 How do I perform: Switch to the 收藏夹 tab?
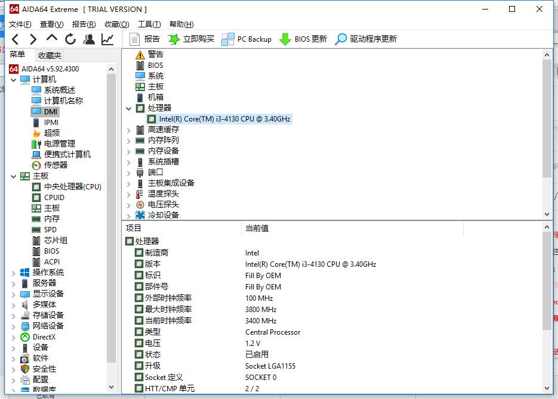point(50,55)
